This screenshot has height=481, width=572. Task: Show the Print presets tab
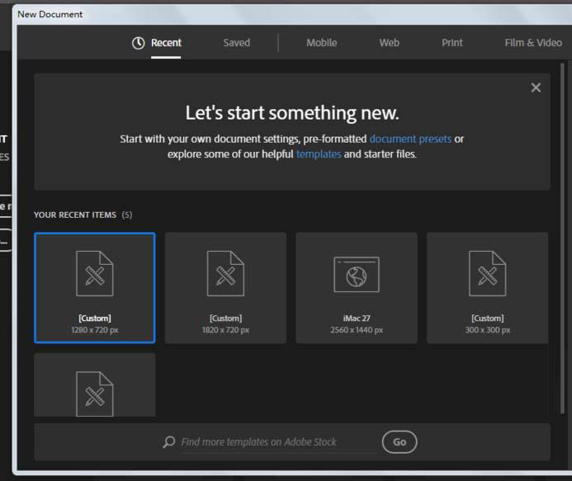451,43
